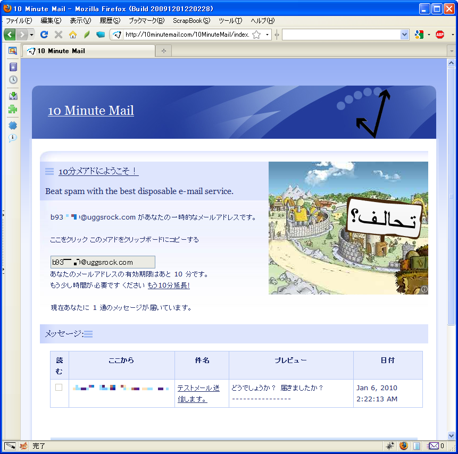Open the ScrapBook(S) menu
Image resolution: width=458 pixels, height=454 pixels.
pyautogui.click(x=191, y=21)
